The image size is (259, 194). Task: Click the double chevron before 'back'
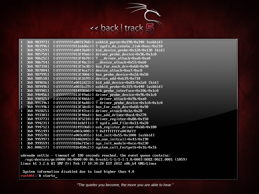pyautogui.click(x=94, y=29)
